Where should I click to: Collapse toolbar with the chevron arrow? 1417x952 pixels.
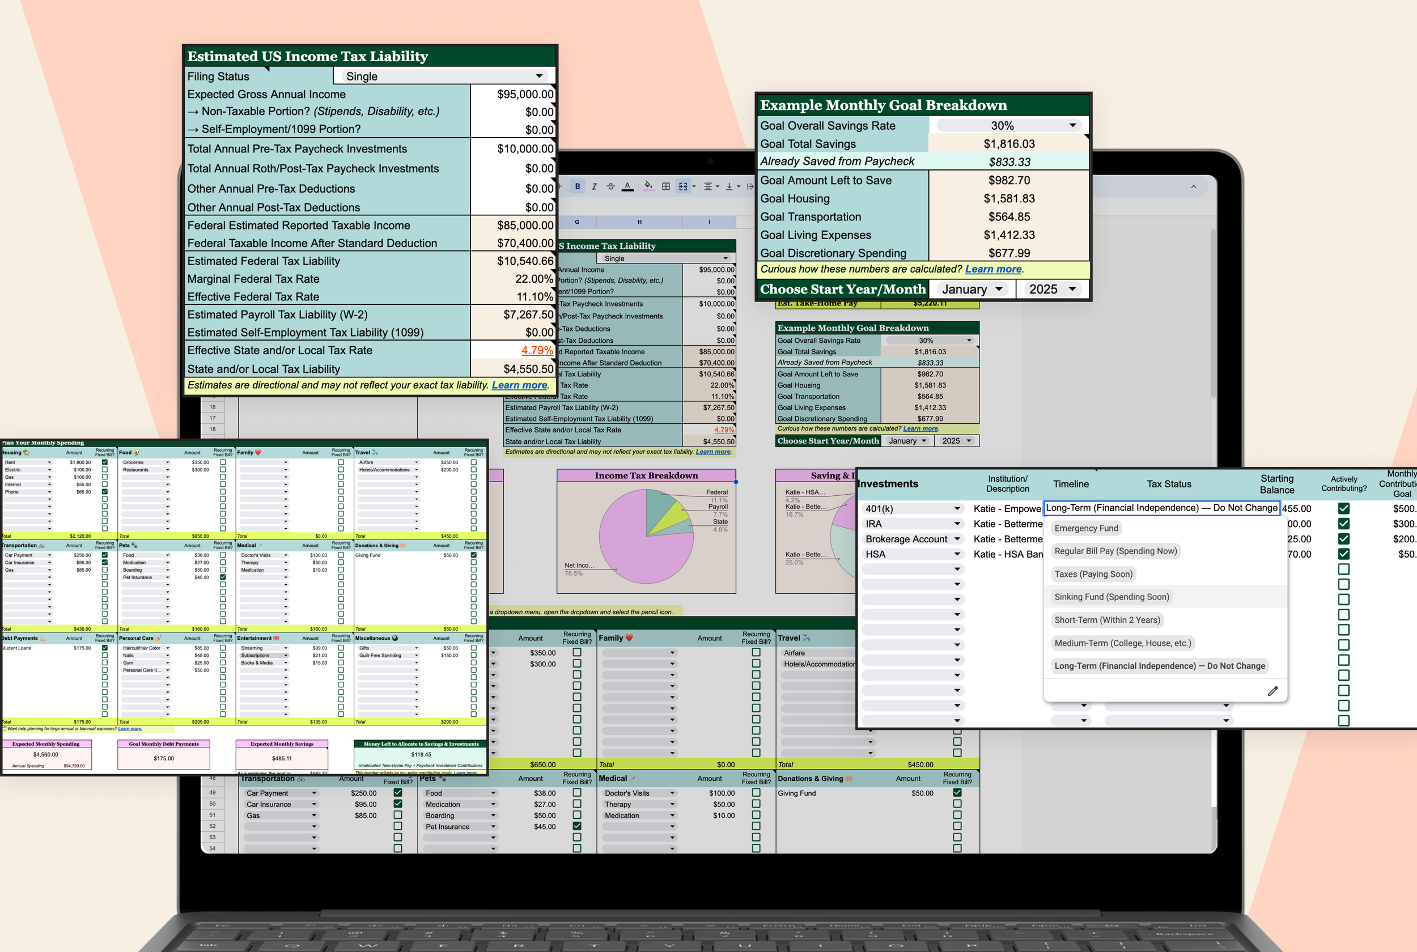[x=1194, y=186]
